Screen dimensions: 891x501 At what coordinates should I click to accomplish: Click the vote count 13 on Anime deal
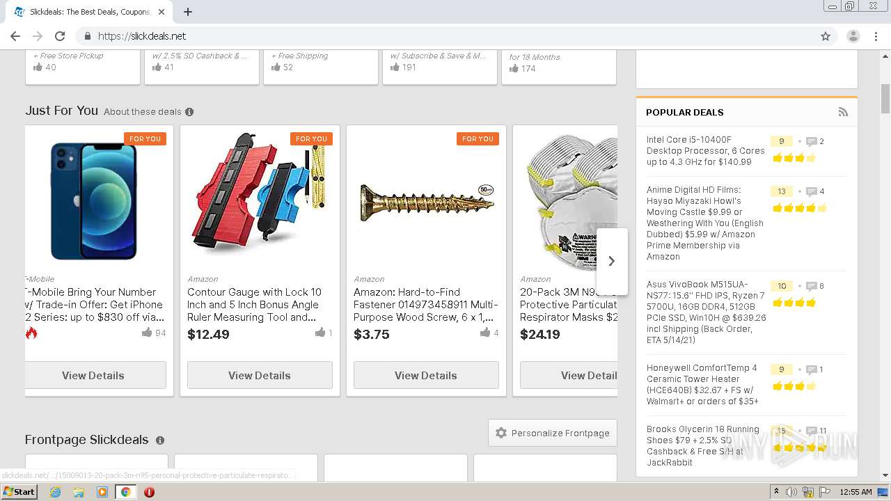[x=781, y=191]
